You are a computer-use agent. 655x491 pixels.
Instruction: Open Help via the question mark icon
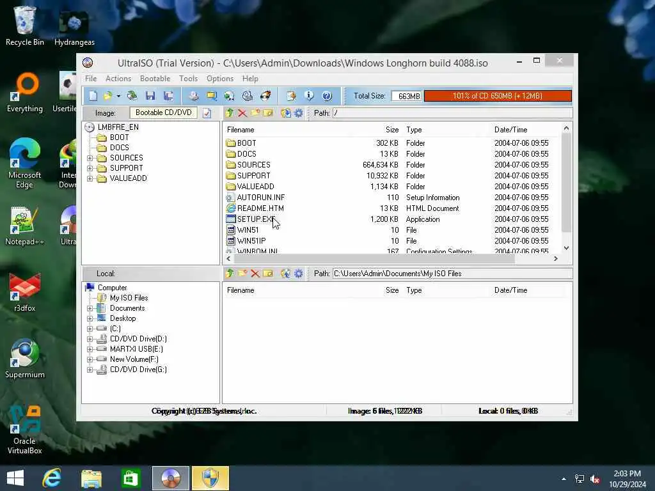point(327,96)
